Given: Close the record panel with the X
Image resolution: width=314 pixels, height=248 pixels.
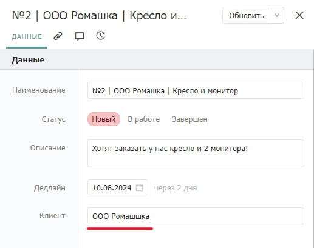Looking at the screenshot, I should [x=299, y=15].
